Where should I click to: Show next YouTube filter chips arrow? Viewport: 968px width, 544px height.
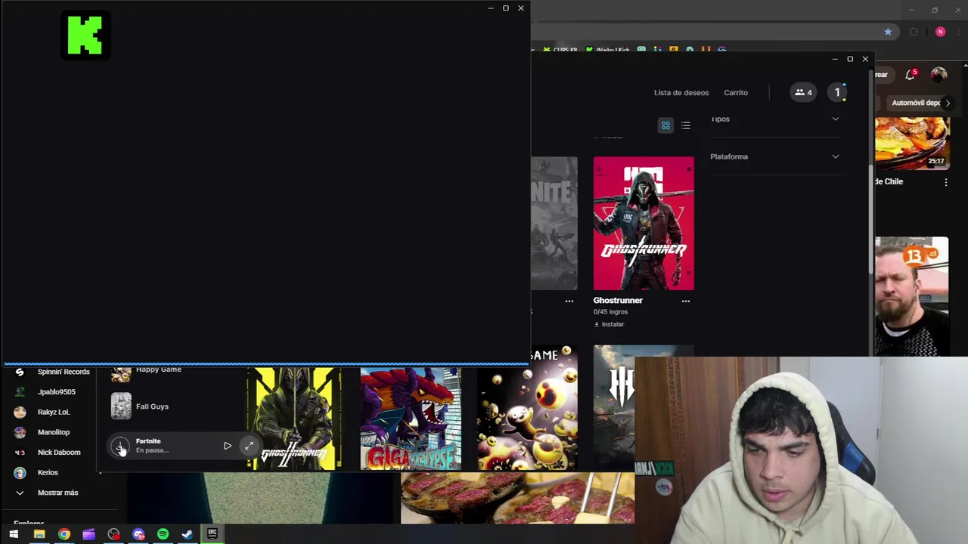[948, 103]
